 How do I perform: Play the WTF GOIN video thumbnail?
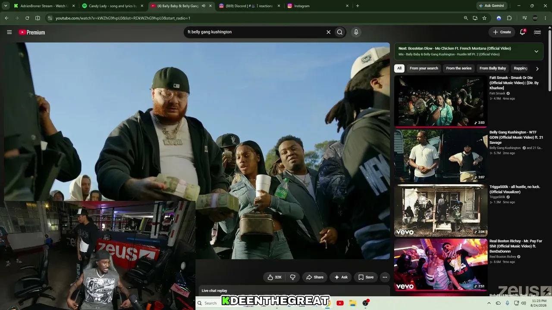(441, 156)
